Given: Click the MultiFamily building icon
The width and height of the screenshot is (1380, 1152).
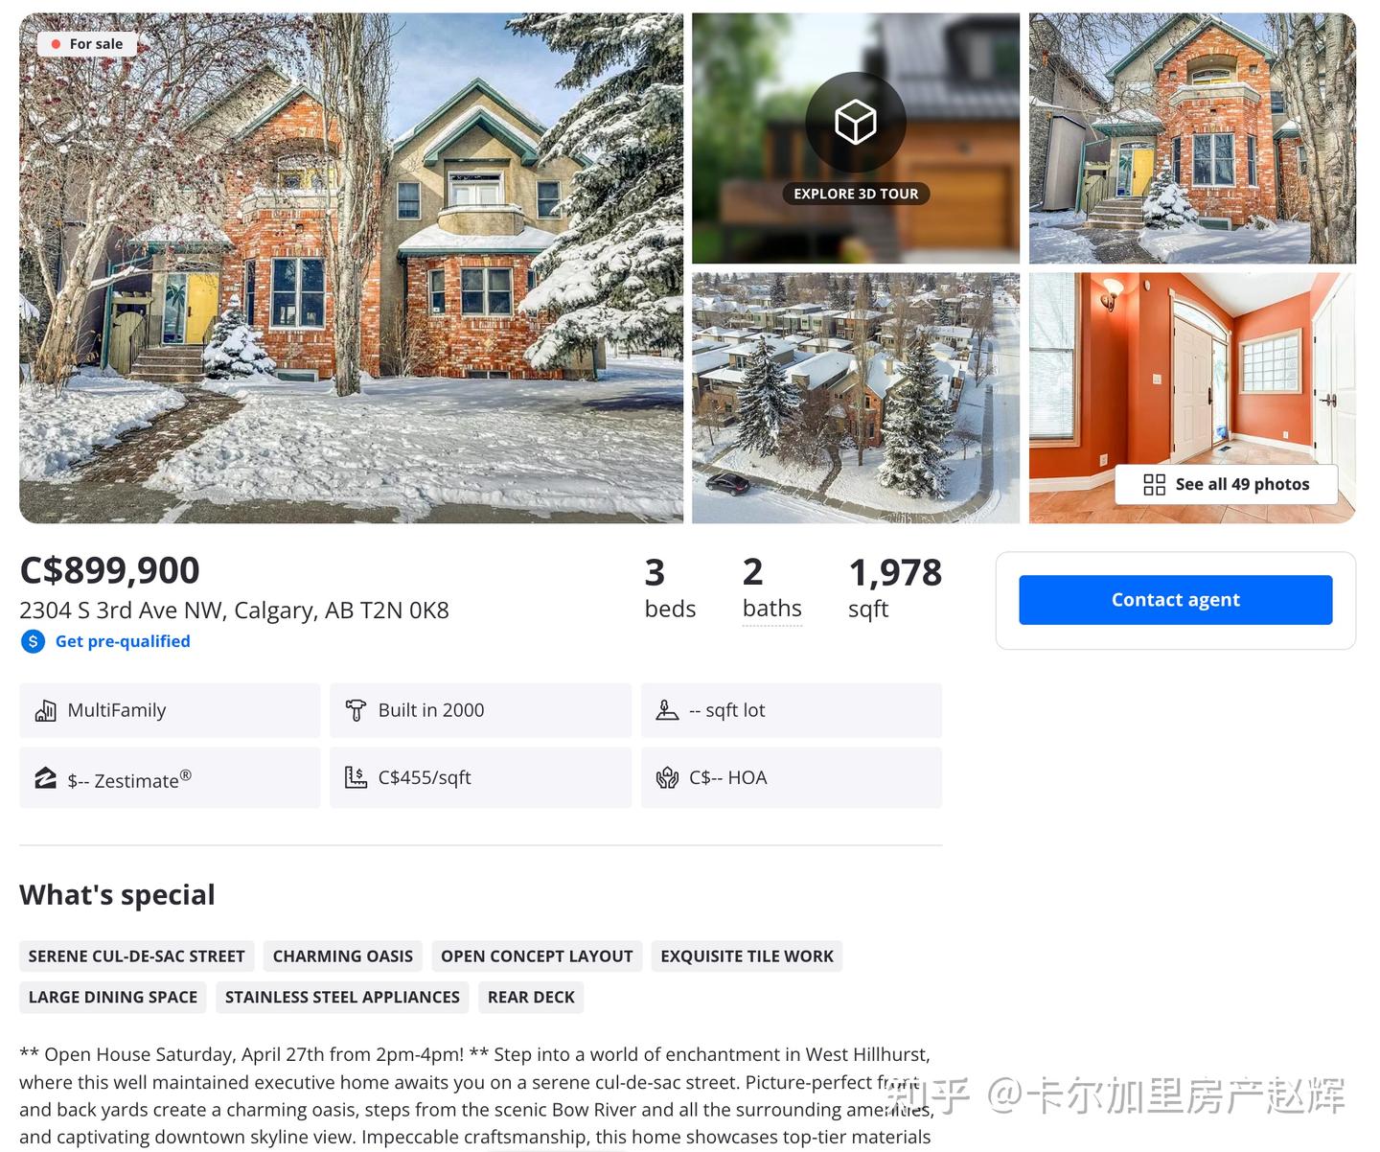Looking at the screenshot, I should [x=45, y=710].
